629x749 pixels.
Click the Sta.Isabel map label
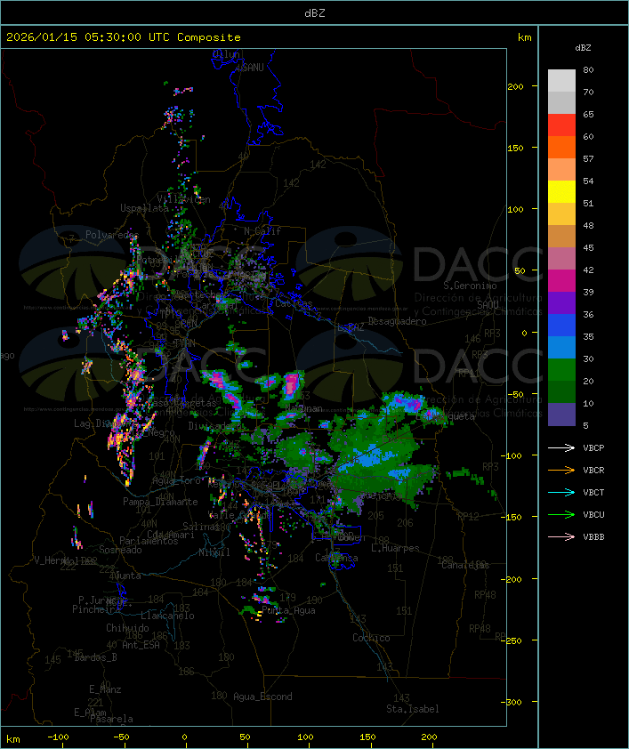click(413, 709)
